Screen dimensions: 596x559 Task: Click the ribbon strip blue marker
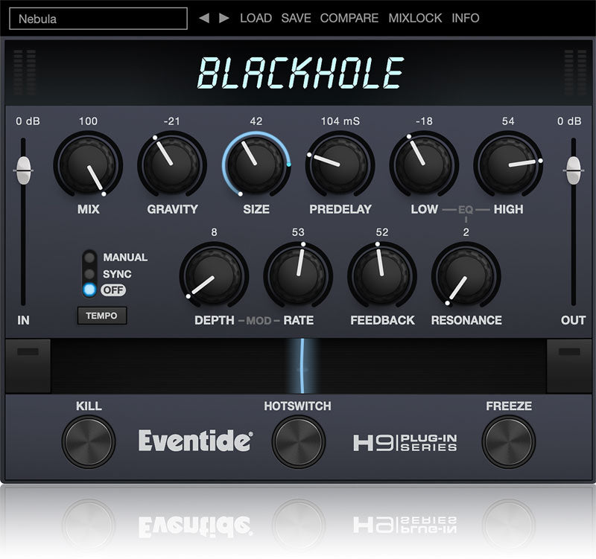[x=302, y=366]
